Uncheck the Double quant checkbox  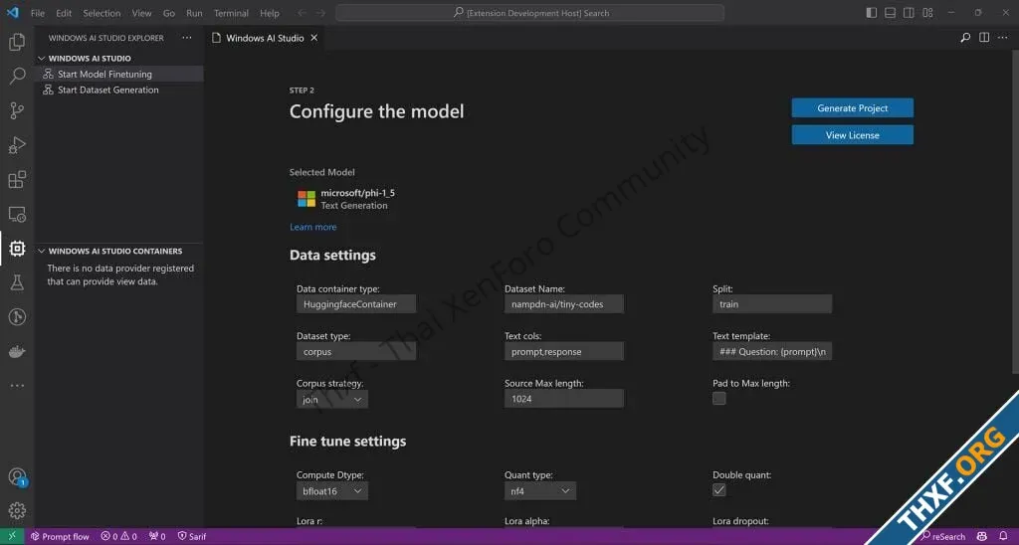(x=718, y=489)
